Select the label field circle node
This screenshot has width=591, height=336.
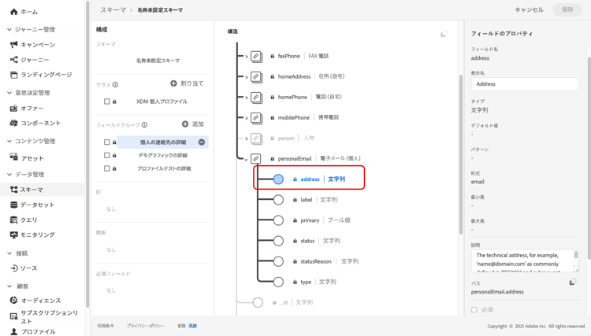[x=278, y=200]
